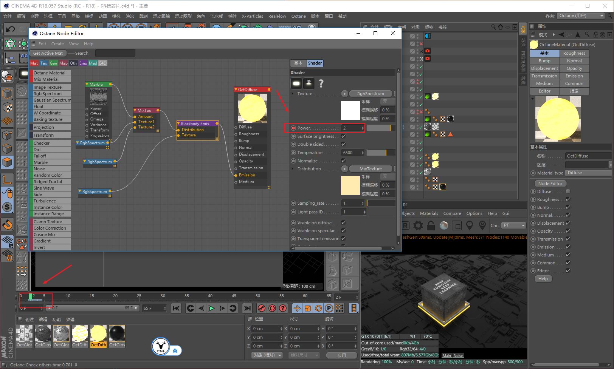Open the Distribution shader arrow menu button
The width and height of the screenshot is (614, 369).
344,169
